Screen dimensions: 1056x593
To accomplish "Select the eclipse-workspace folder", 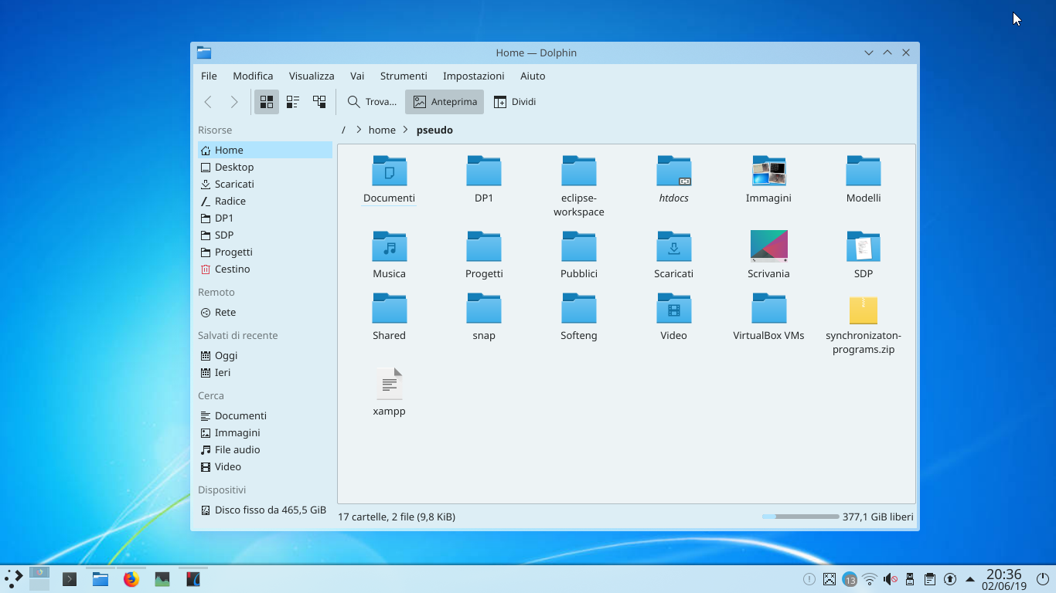I will 579,171.
